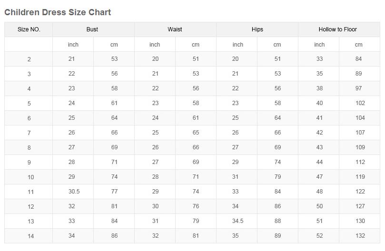Click the 30.5 bust inch cell
Image resolution: width=385 pixels, height=251 pixels.
(x=74, y=192)
